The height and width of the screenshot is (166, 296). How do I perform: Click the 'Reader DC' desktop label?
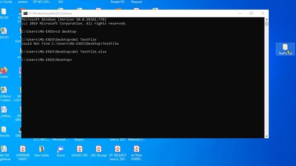[x=117, y=2]
